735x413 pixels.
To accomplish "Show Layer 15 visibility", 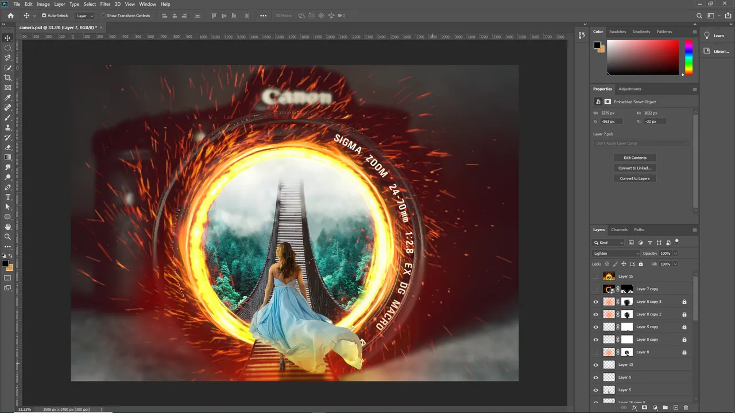I will (595, 276).
